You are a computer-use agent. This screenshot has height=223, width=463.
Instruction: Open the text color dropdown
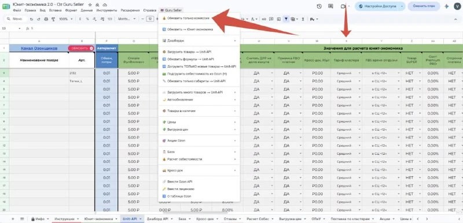[253, 19]
